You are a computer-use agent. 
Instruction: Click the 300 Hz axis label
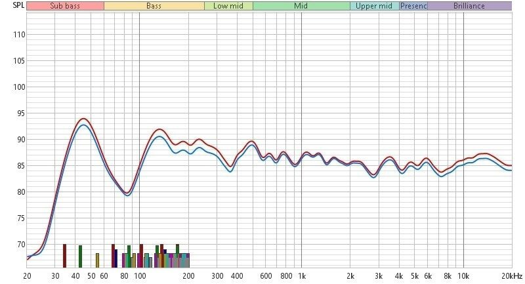pyautogui.click(x=217, y=276)
